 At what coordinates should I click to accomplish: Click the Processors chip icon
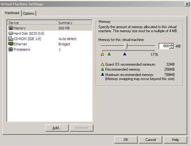point(11,49)
